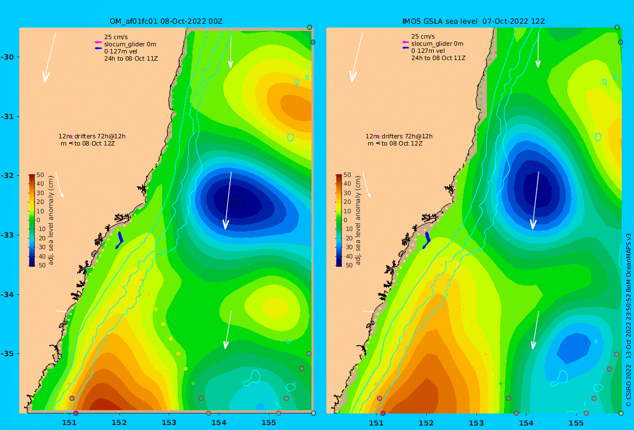Viewport: 634px width, 430px height.
Task: Click the left map title 'OM_af01fc01 08-Oct-2022 00Z'
Action: (x=166, y=21)
